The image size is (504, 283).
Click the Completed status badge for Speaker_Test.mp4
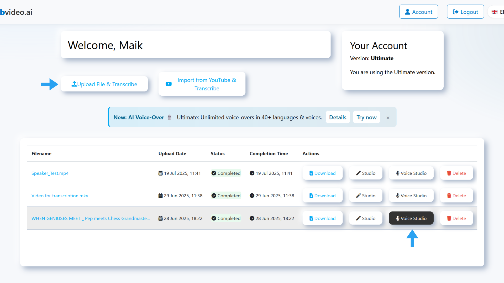(x=226, y=173)
